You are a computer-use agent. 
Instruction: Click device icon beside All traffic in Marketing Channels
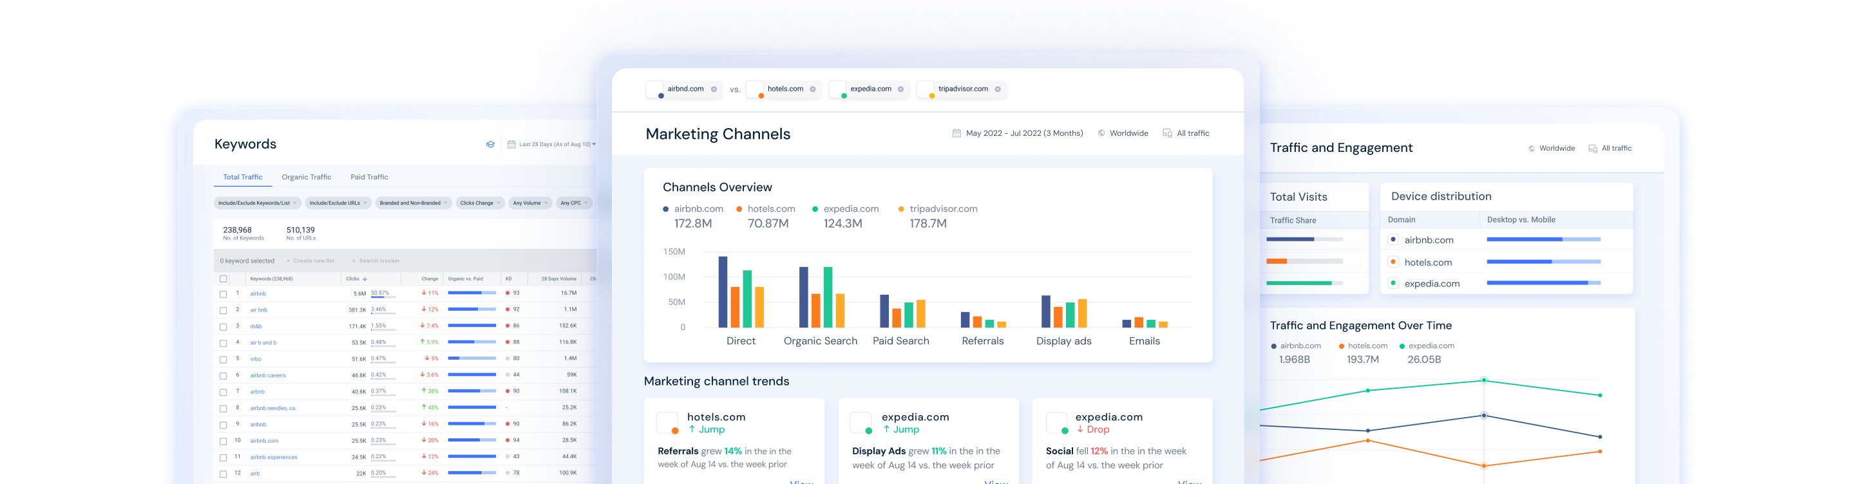pos(1166,133)
